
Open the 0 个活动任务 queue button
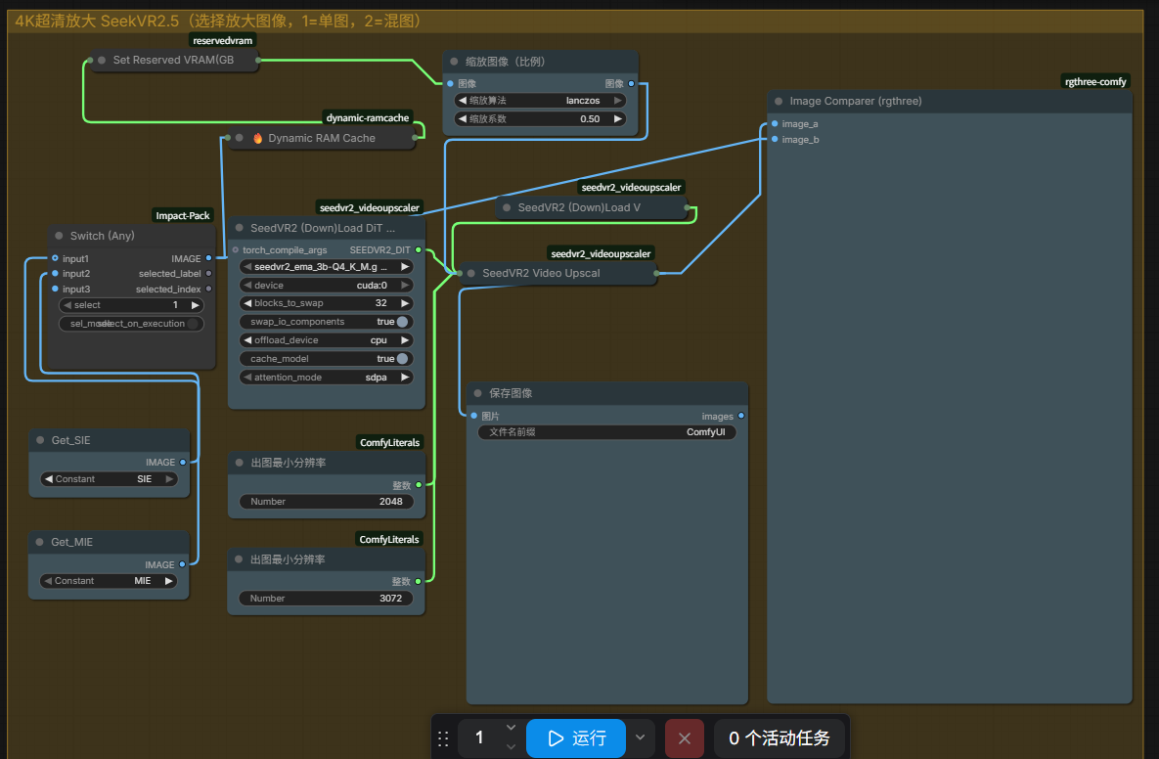pyautogui.click(x=780, y=738)
